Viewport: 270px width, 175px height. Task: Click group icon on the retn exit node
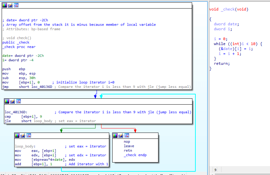127,136
